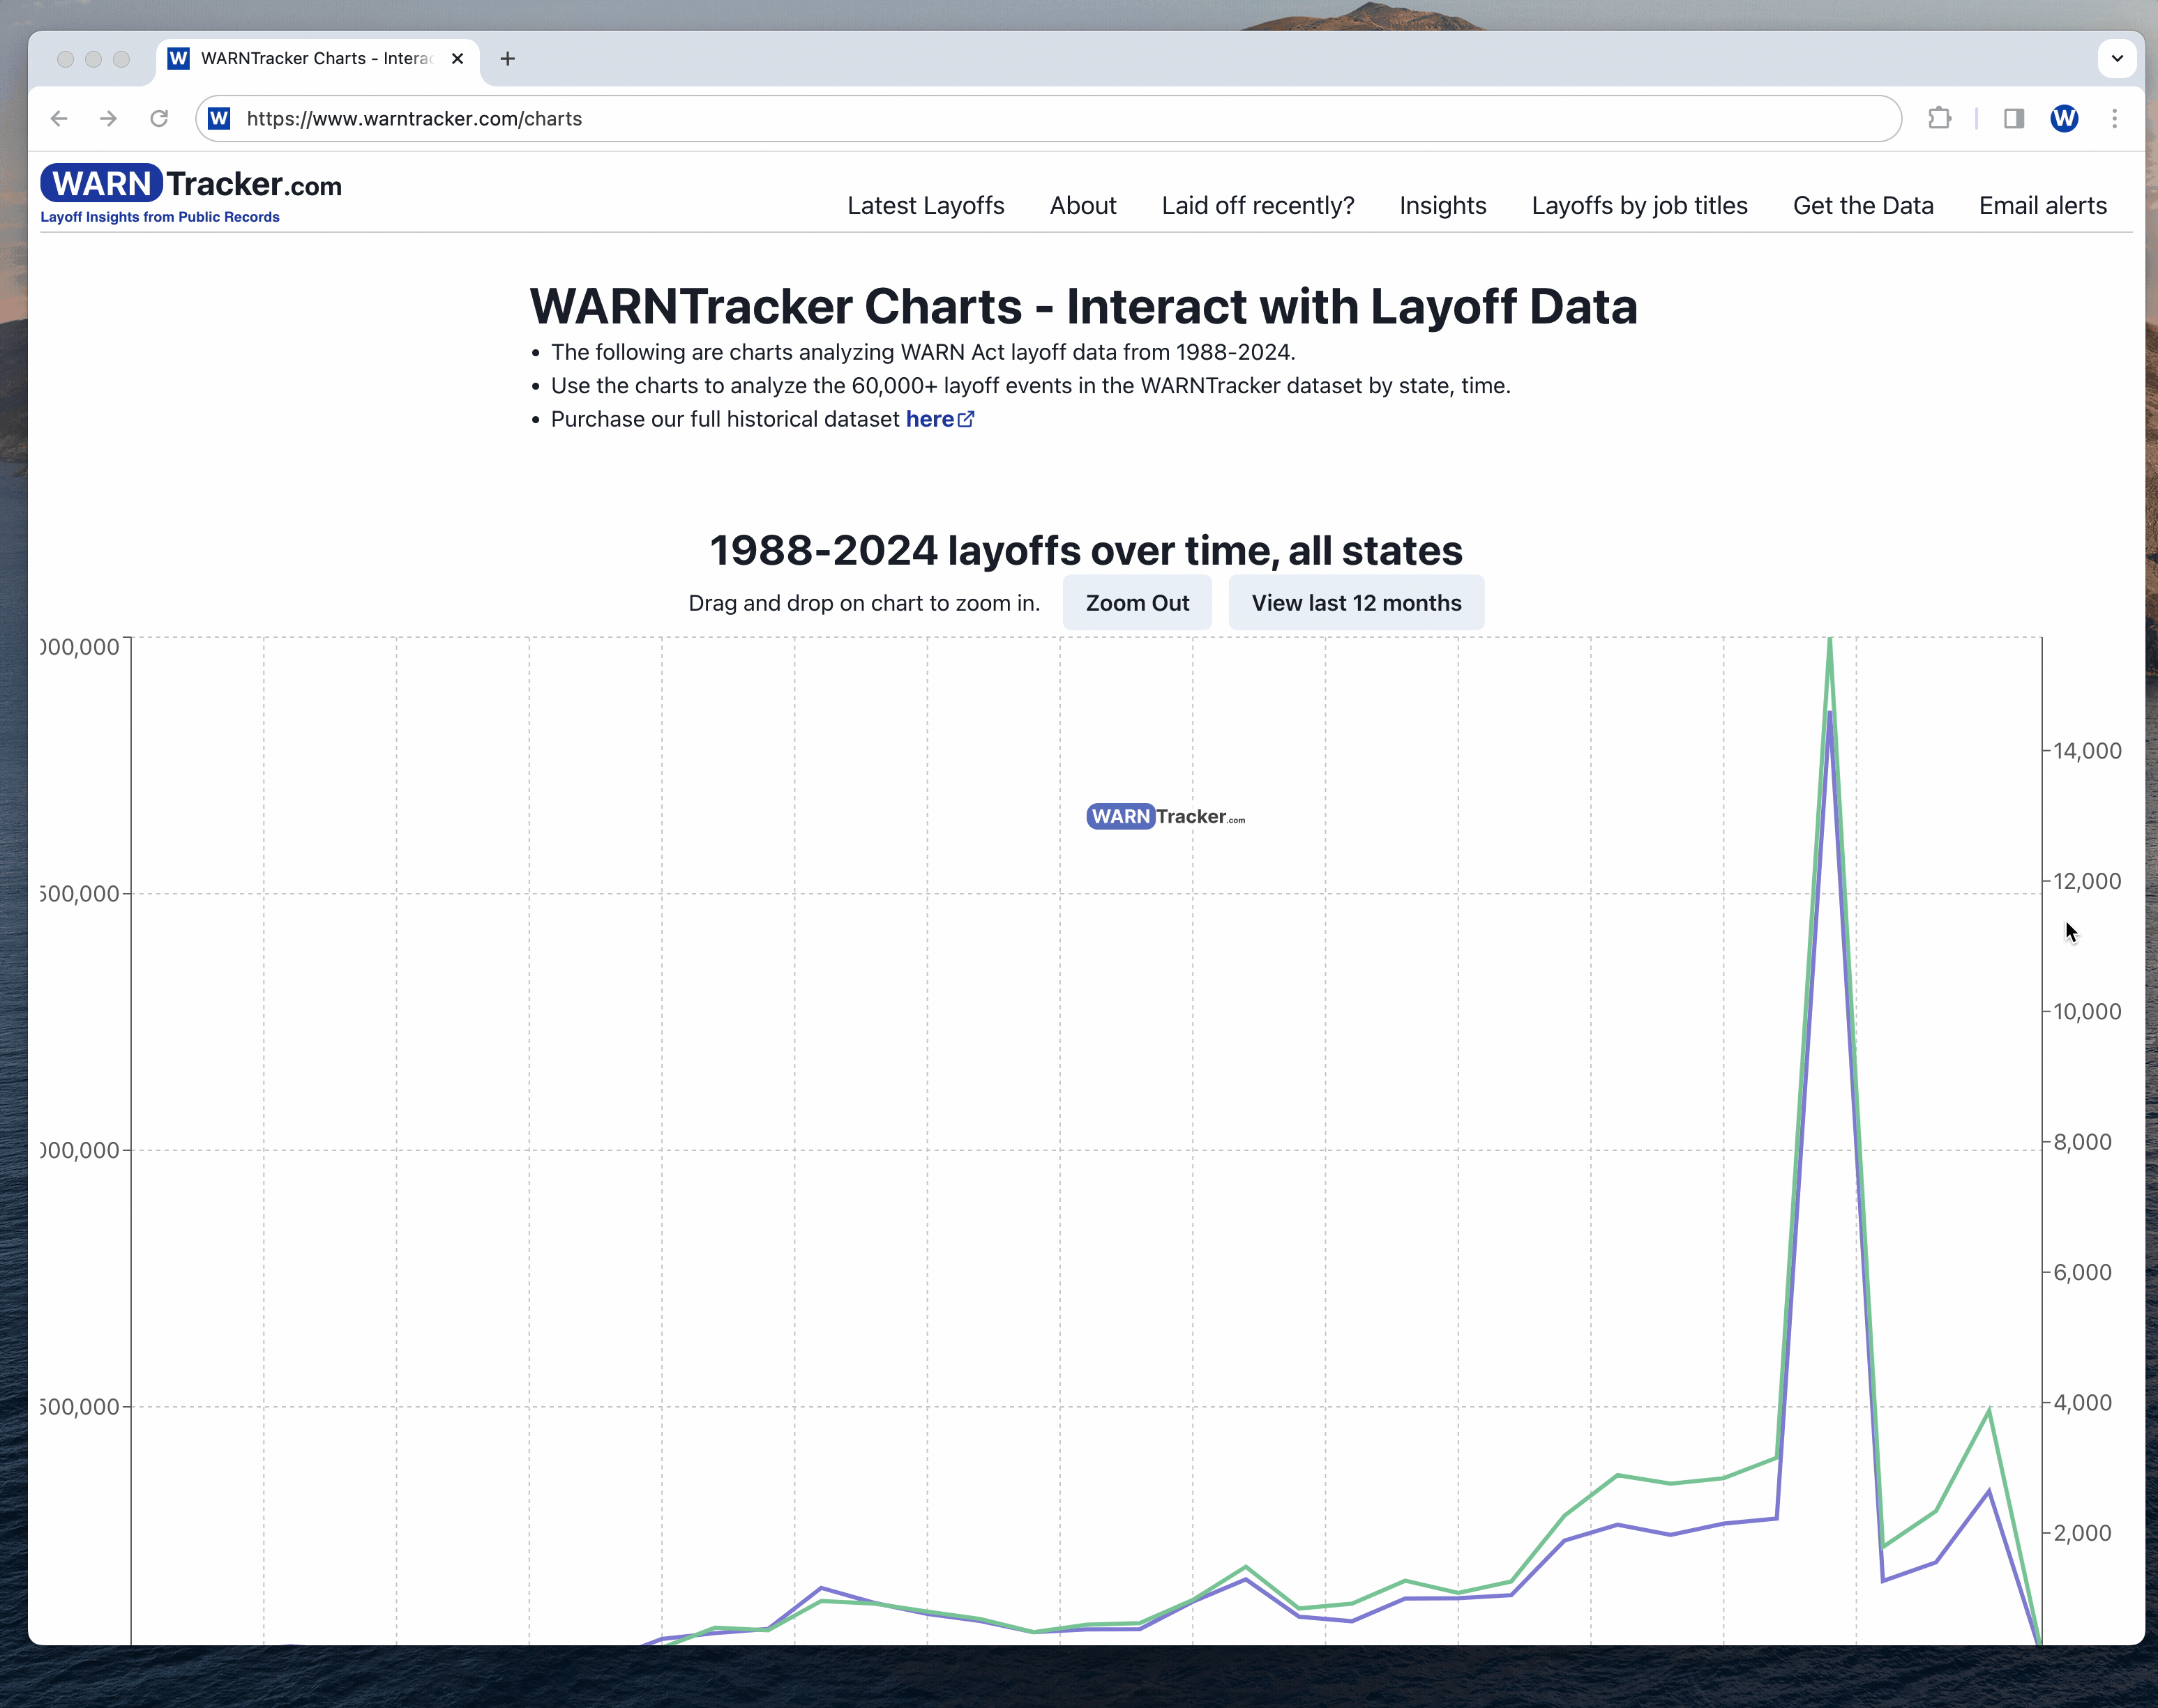Screen dimensions: 2158x1708
Task: Go back using the browser back arrow
Action: [x=59, y=119]
